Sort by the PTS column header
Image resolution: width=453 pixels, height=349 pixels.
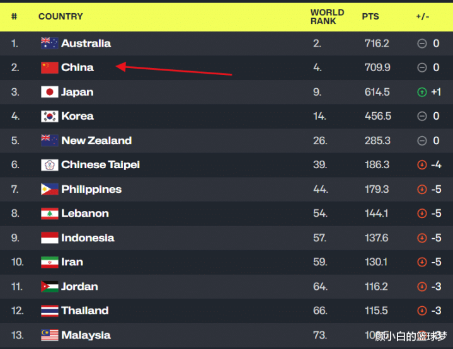coord(370,16)
